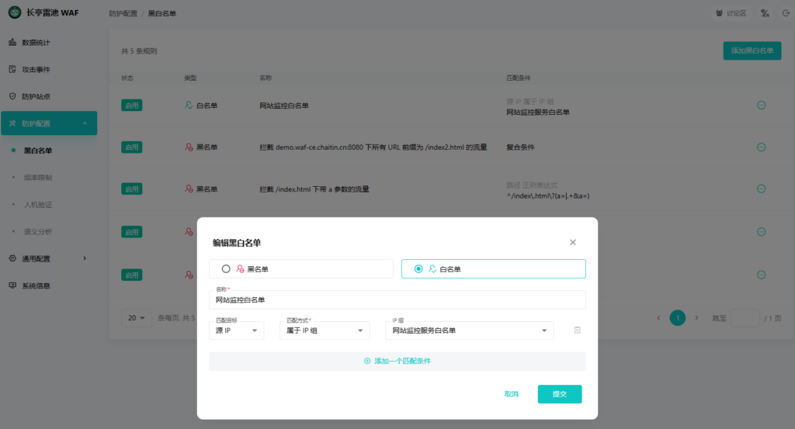Open the more-actions icon for 网站监控白名单 row
Image resolution: width=795 pixels, height=429 pixels.
[761, 106]
